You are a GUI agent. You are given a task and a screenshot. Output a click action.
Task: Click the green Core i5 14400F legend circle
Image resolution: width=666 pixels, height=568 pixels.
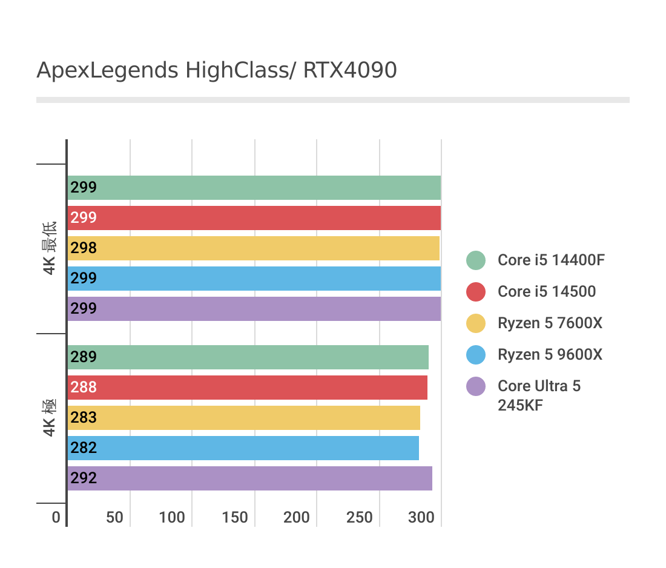(476, 260)
